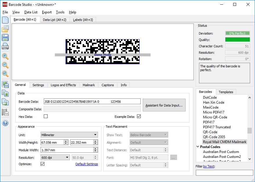
Task: Click Assistant for Data Input button
Action: pos(164,105)
